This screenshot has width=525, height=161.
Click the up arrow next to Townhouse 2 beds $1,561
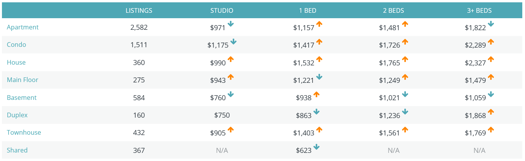405,129
